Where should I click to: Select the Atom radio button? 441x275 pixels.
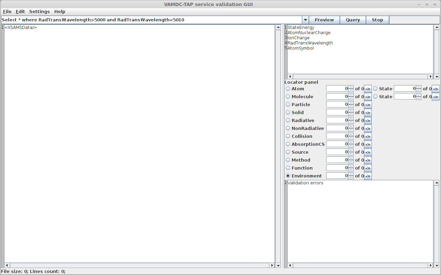click(x=288, y=89)
